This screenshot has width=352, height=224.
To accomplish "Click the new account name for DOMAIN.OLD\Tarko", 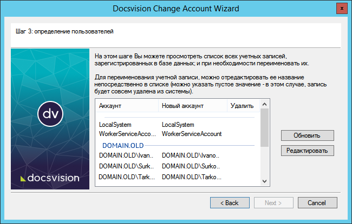I will click(x=191, y=177).
